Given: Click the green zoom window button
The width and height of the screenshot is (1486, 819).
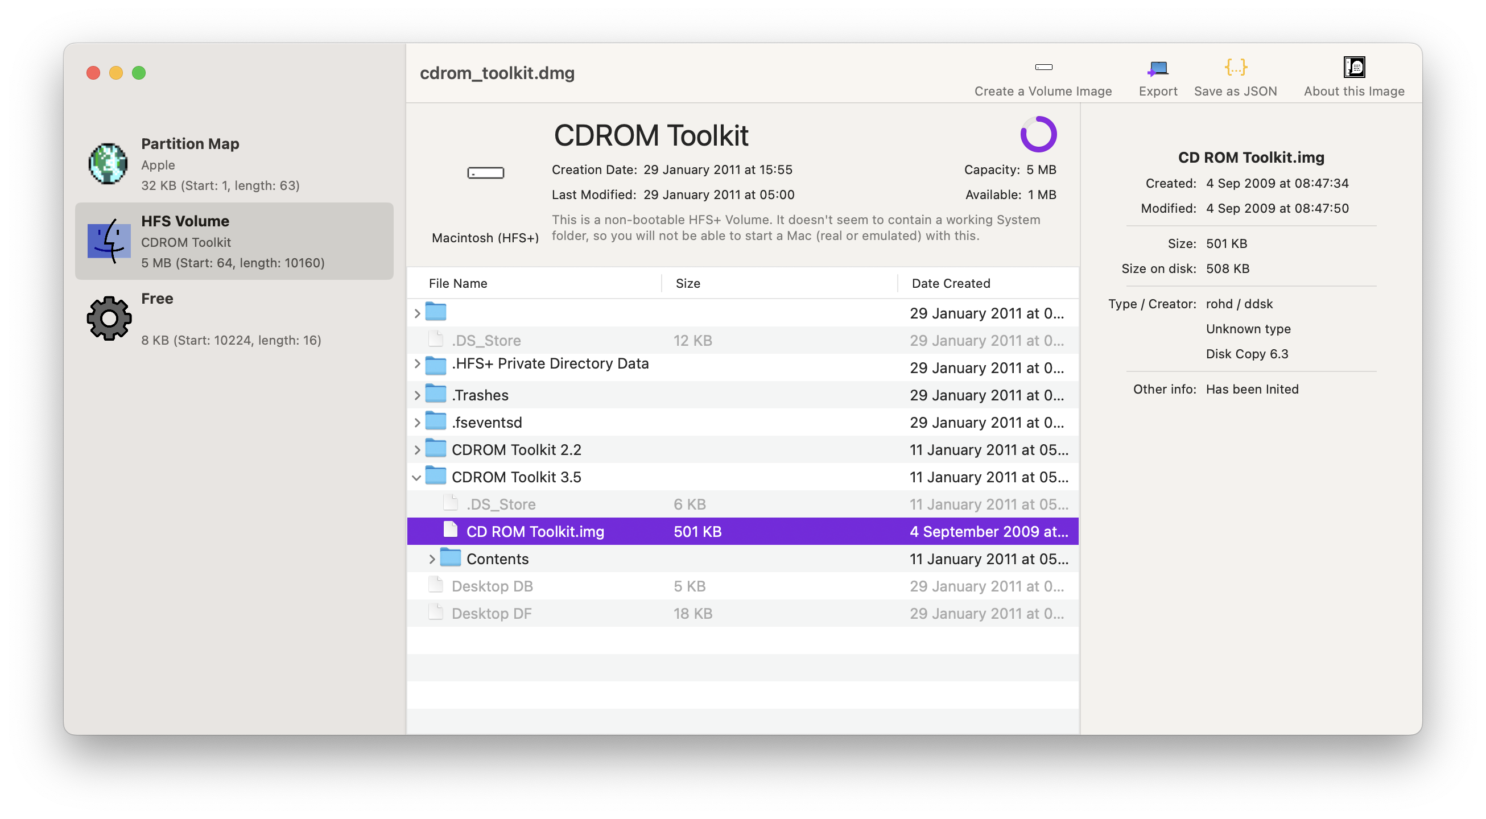Looking at the screenshot, I should coord(138,73).
